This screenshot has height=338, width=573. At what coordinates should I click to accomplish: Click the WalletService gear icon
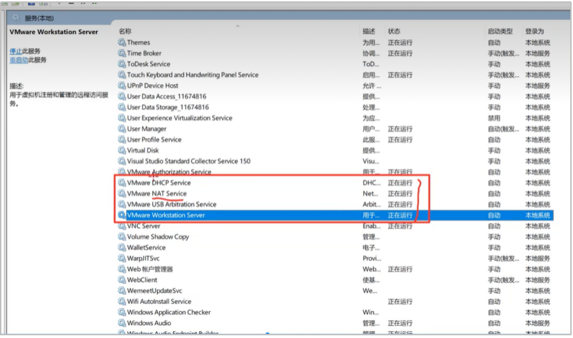click(x=122, y=248)
